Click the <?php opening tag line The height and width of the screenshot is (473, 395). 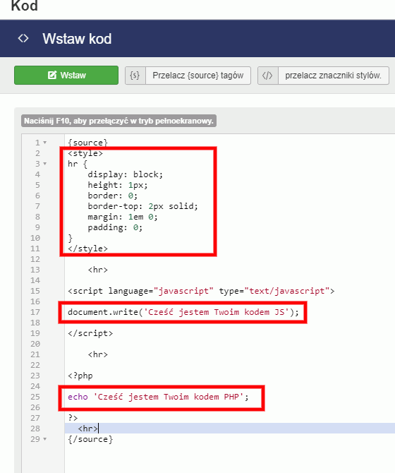80,376
